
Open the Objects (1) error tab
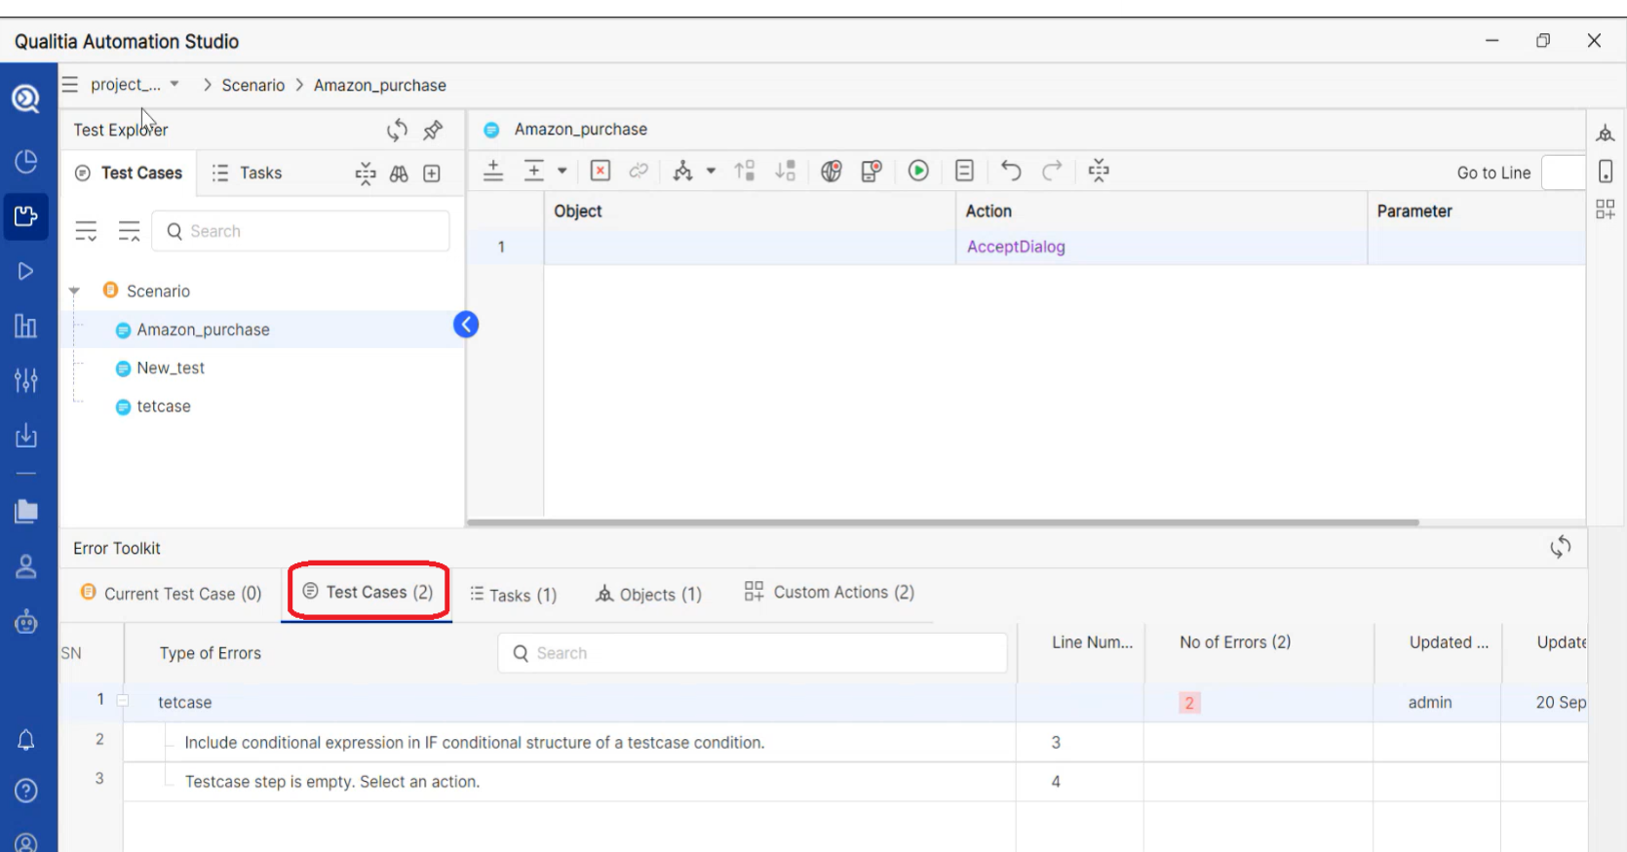[x=648, y=594]
